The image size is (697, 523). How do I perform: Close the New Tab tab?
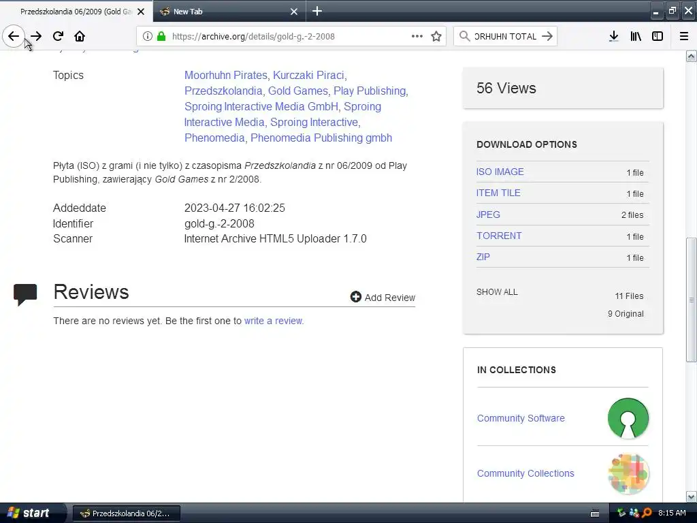coord(294,12)
